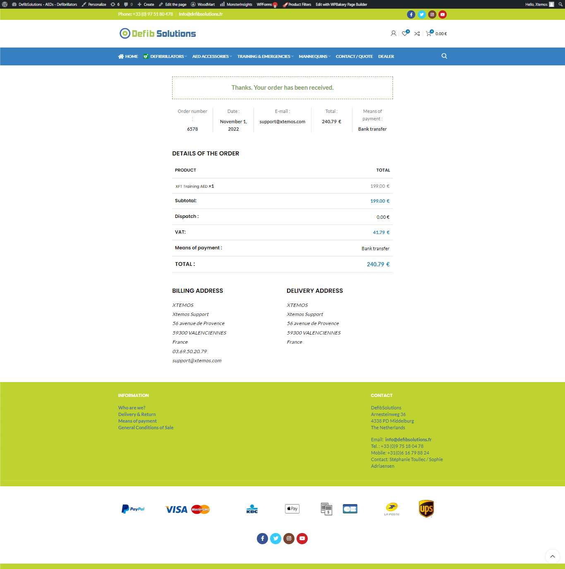Open the Dealer menu item

(x=386, y=57)
